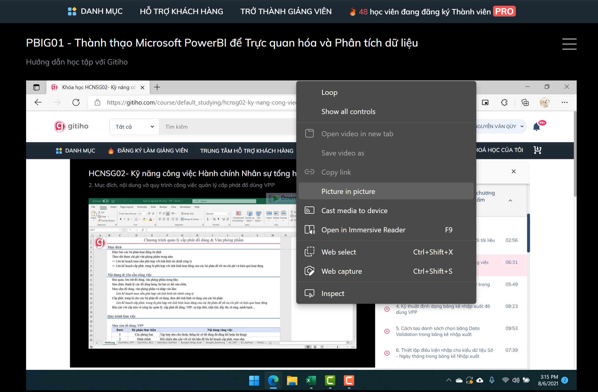
Task: Choose Web capture option
Action: pos(386,271)
